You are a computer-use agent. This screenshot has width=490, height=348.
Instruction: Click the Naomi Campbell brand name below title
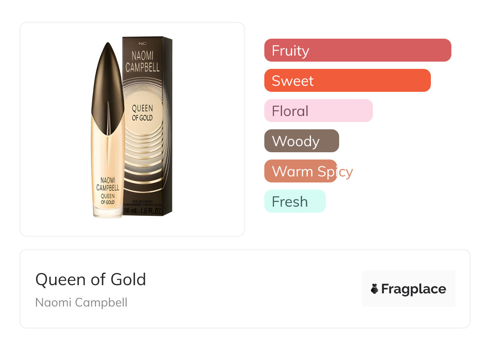tap(81, 302)
